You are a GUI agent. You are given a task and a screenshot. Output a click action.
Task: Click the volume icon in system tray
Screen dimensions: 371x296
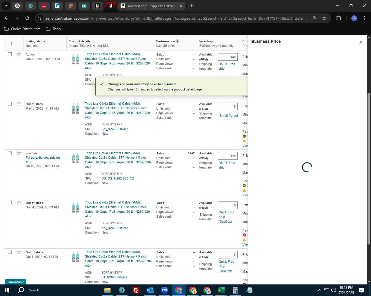[x=334, y=290]
